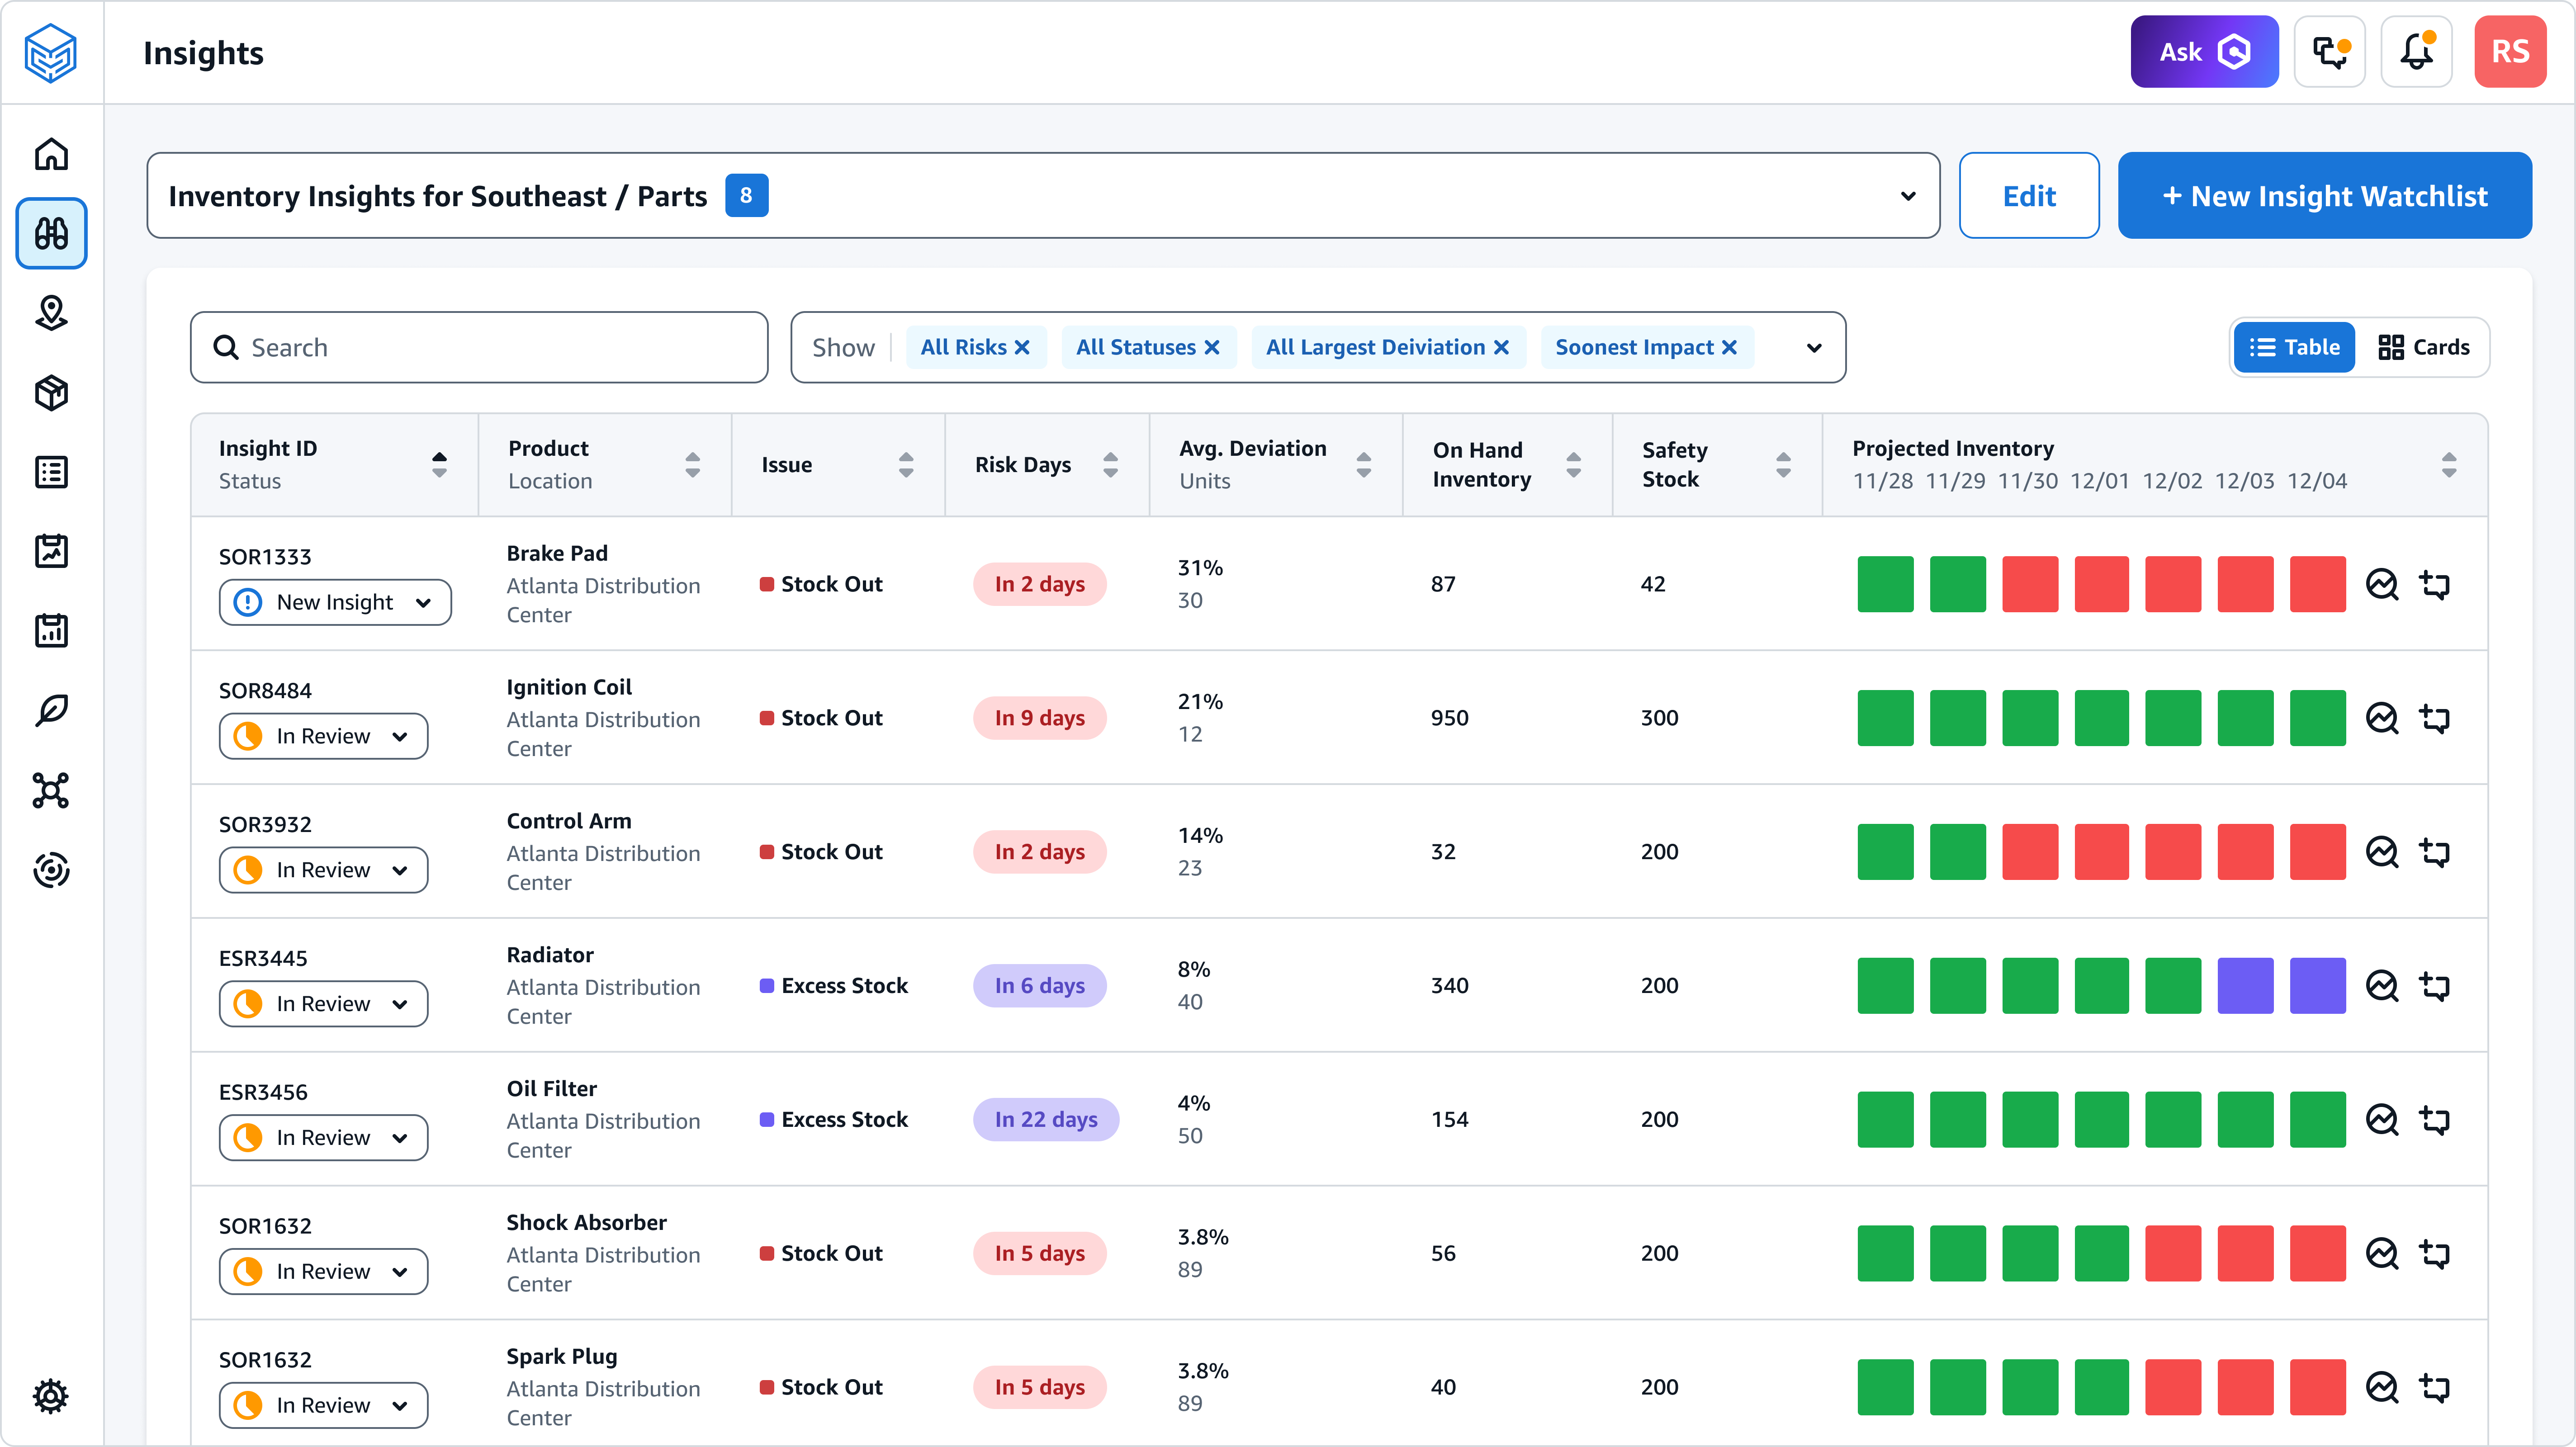Remove the Soonest Impact filter chip
Viewport: 2576px width, 1447px height.
point(1729,347)
